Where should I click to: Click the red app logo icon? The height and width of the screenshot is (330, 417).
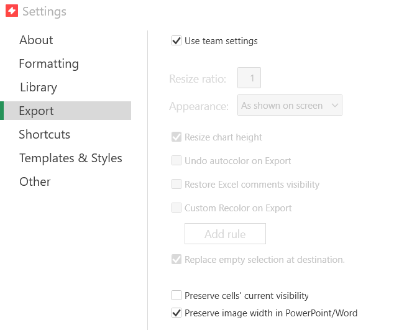point(12,11)
